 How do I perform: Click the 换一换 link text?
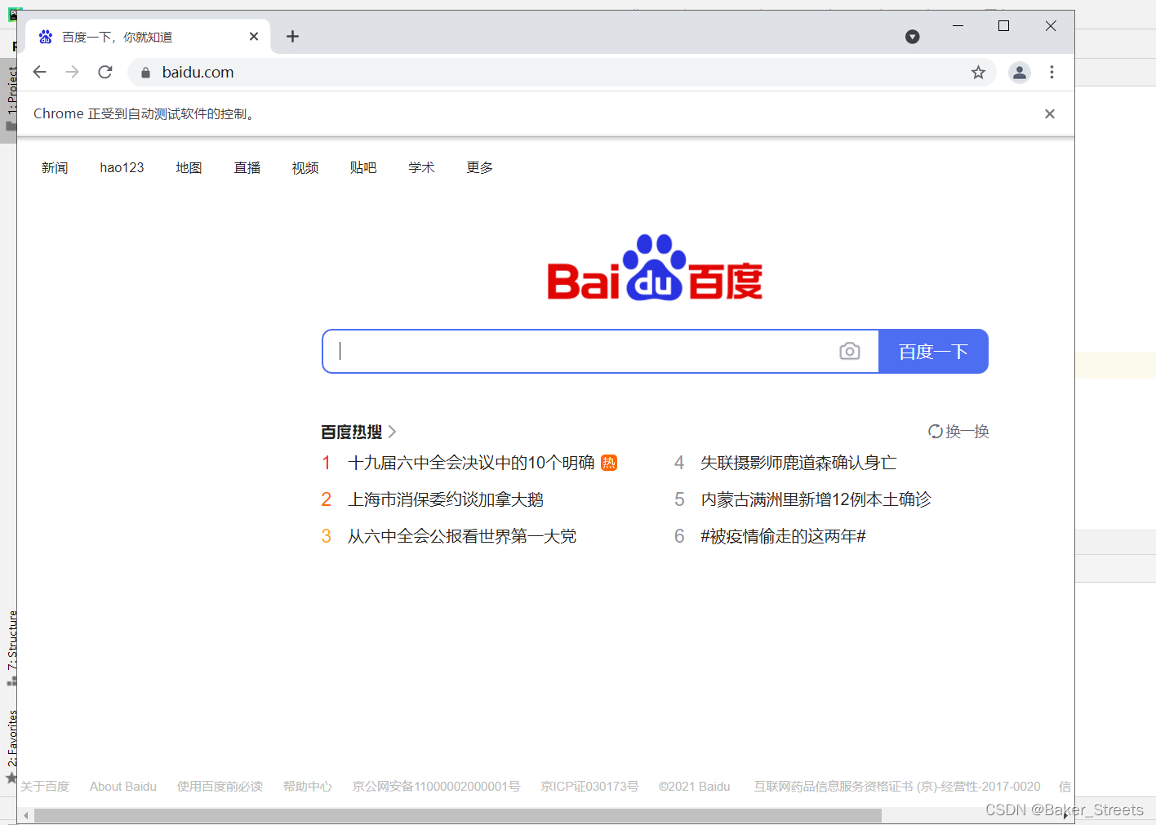(967, 432)
